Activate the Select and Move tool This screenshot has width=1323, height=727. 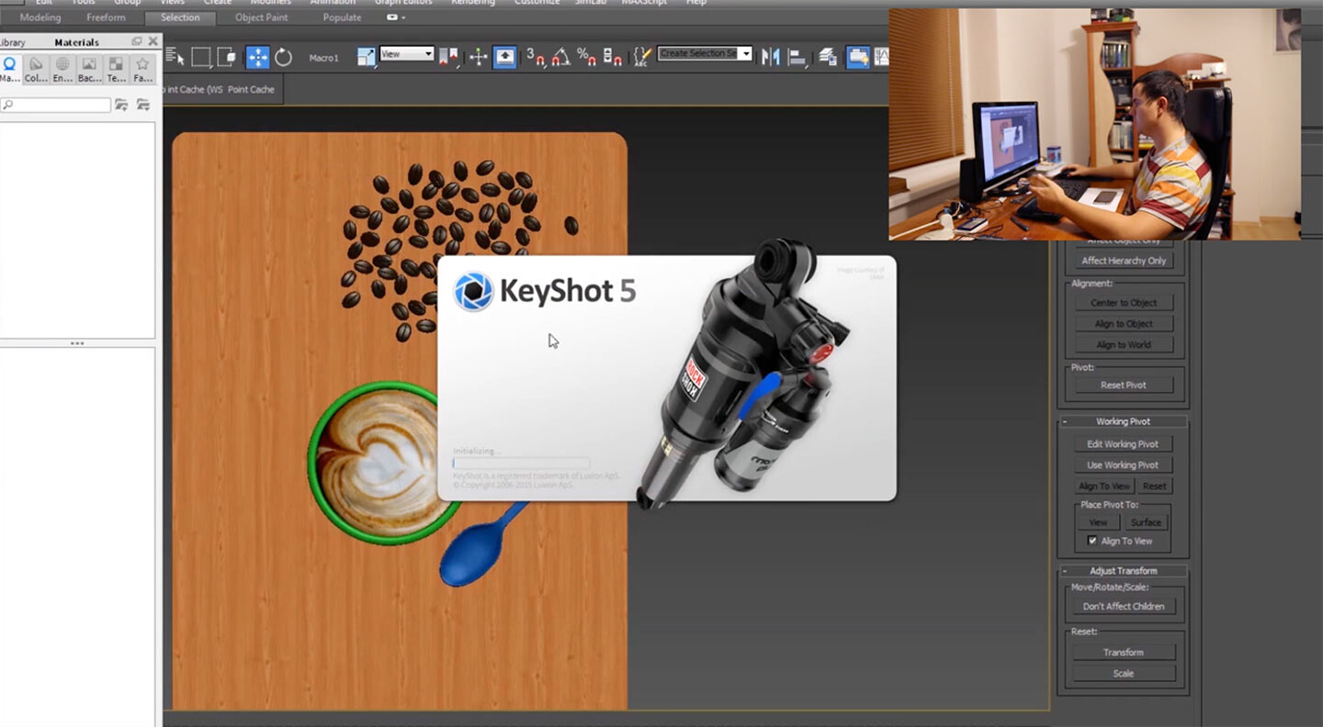click(257, 57)
